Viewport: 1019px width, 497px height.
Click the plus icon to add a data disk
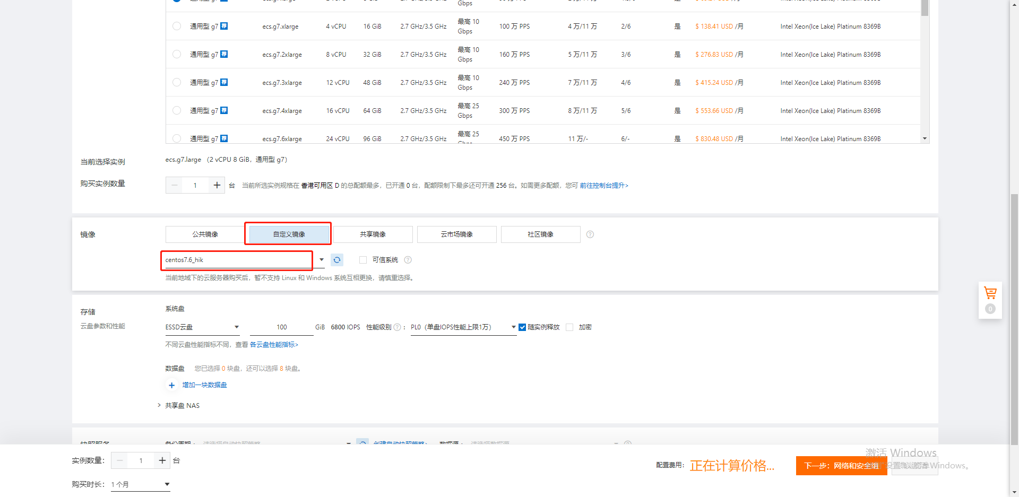tap(171, 385)
